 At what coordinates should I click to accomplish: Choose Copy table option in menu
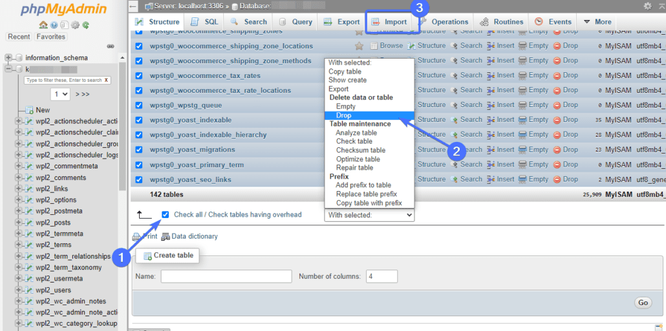tap(345, 72)
